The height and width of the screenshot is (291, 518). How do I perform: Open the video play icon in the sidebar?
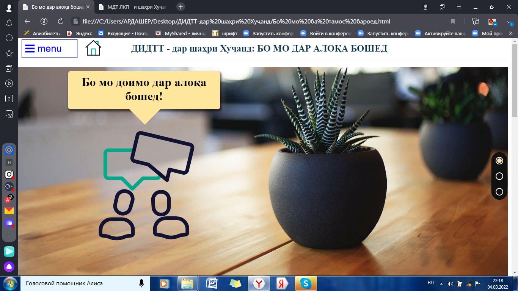(9, 83)
